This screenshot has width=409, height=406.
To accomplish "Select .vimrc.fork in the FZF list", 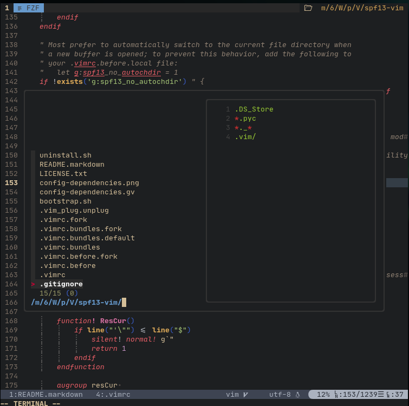I will [63, 220].
